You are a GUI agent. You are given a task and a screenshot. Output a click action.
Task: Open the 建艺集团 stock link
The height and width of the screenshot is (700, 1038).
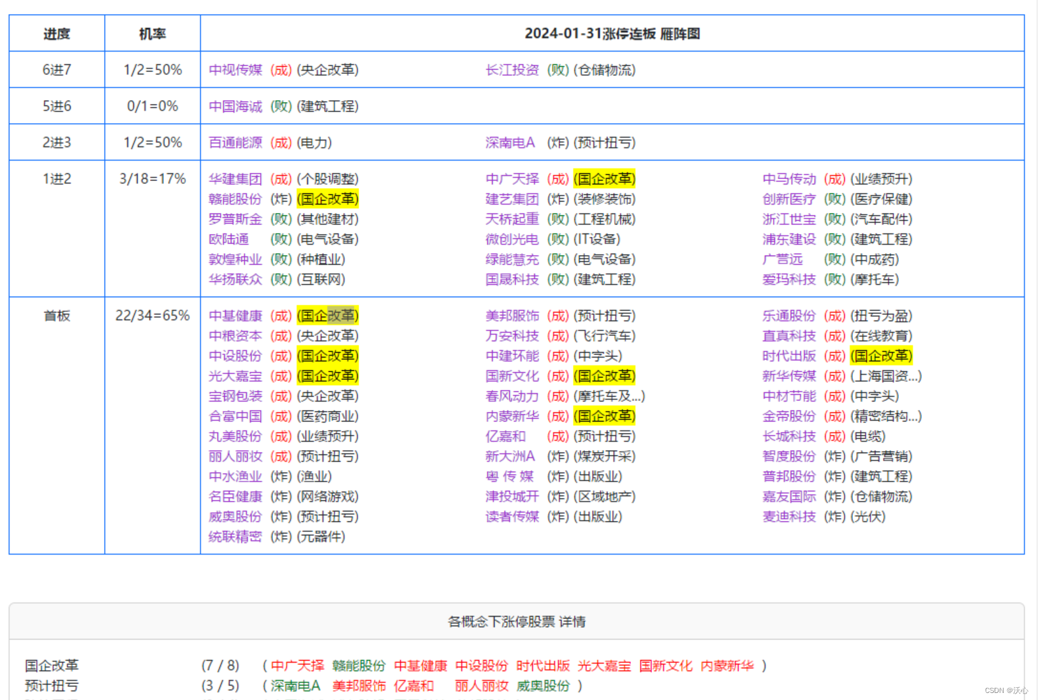tap(512, 199)
